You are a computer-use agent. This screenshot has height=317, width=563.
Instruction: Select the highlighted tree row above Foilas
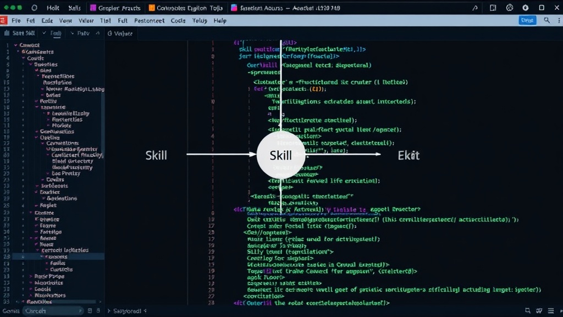(x=58, y=256)
